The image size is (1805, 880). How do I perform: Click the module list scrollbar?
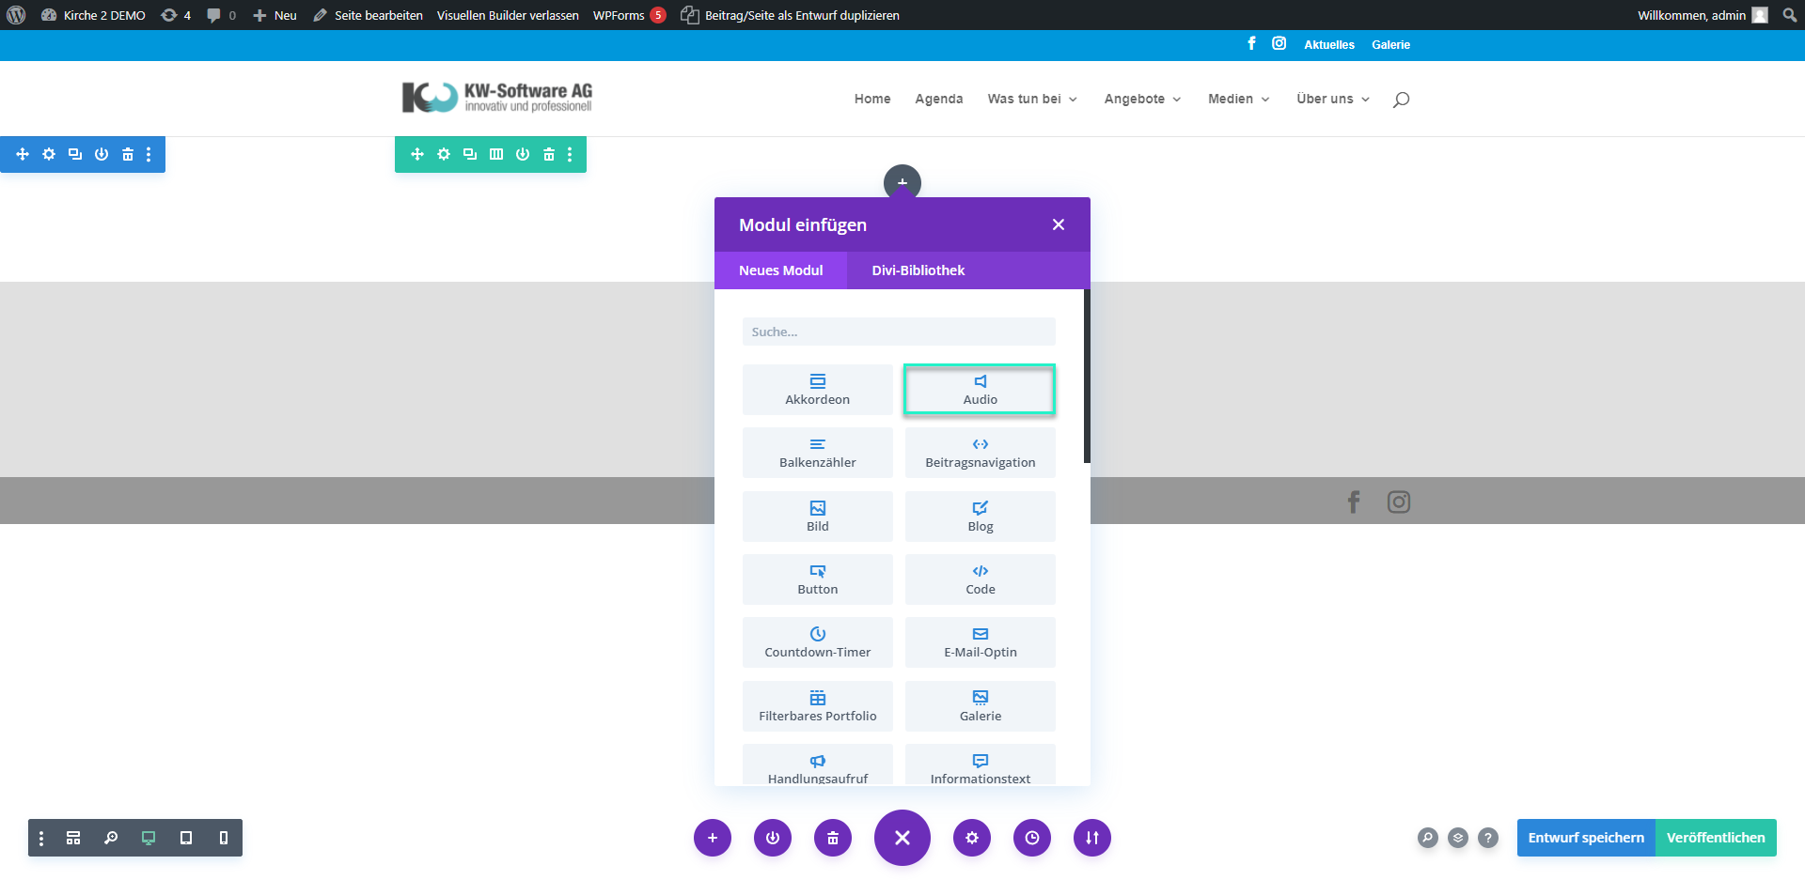click(x=1087, y=376)
